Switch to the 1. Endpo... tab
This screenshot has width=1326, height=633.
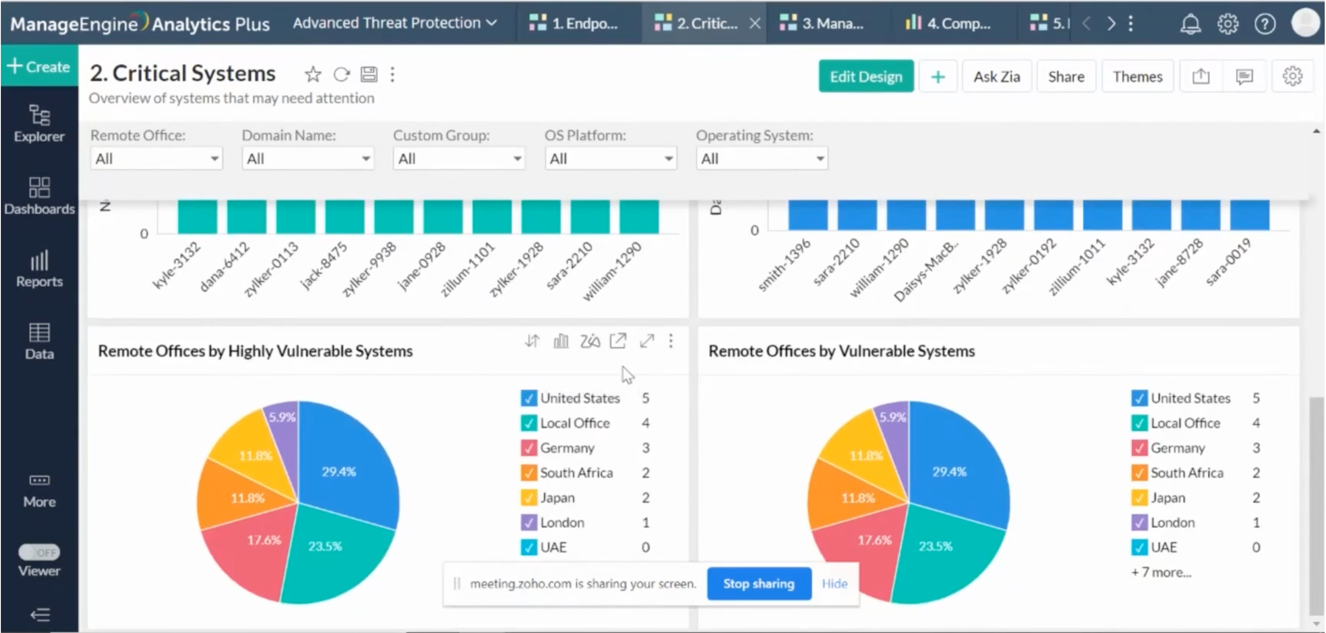point(574,24)
